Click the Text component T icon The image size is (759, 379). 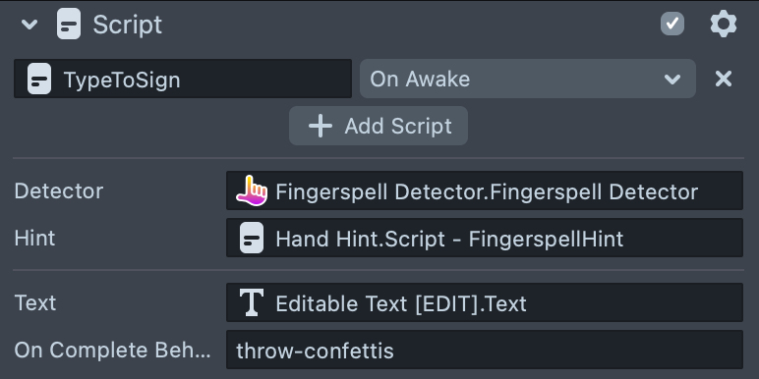pos(252,303)
